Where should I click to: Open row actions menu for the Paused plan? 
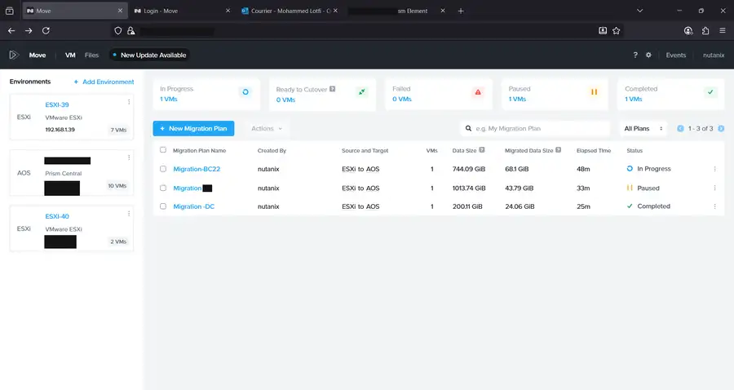(714, 188)
